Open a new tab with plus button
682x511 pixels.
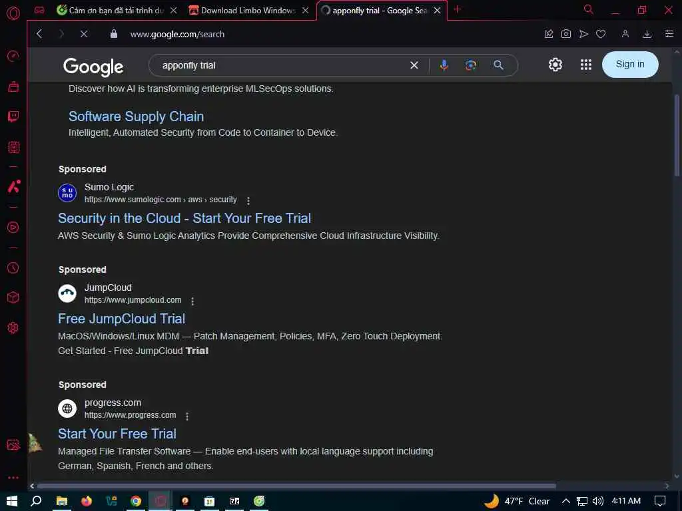pyautogui.click(x=457, y=9)
